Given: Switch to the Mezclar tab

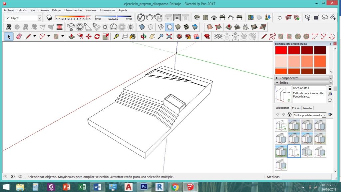Looking at the screenshot, I should click(307, 108).
